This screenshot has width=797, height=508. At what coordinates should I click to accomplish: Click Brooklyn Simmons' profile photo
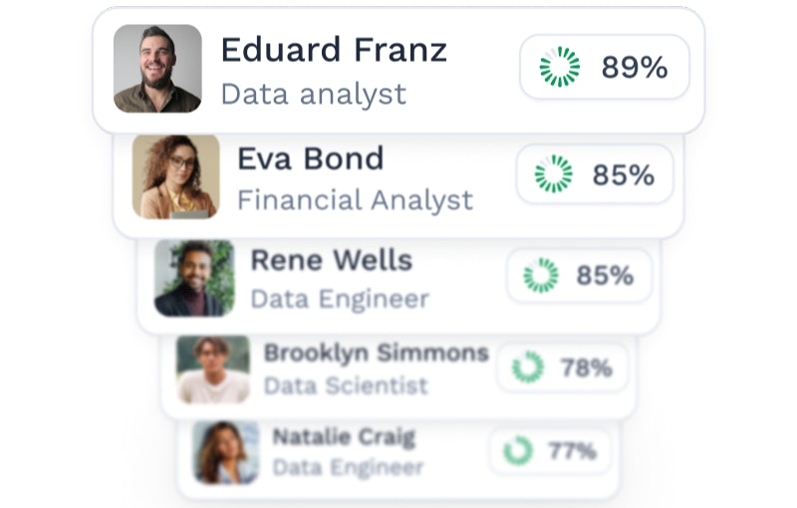[x=213, y=370]
